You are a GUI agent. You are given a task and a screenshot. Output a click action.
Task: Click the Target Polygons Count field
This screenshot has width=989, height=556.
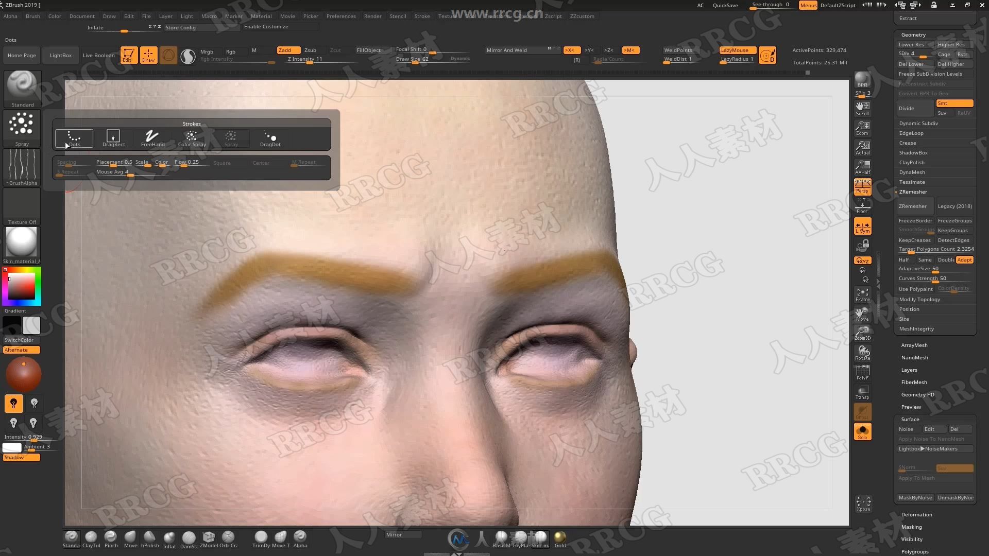coord(936,249)
